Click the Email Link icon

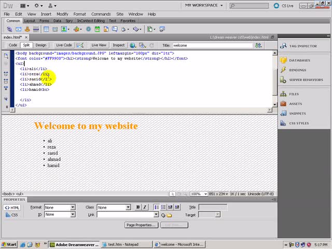19,29
